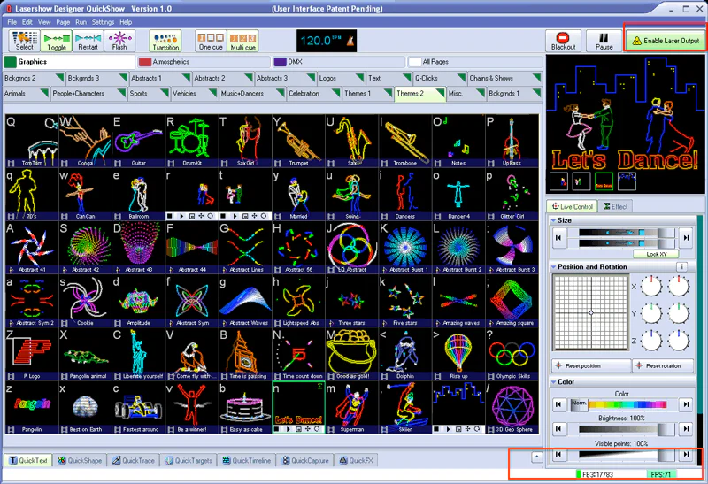
Task: Pause the laser show playback
Action: [x=604, y=42]
